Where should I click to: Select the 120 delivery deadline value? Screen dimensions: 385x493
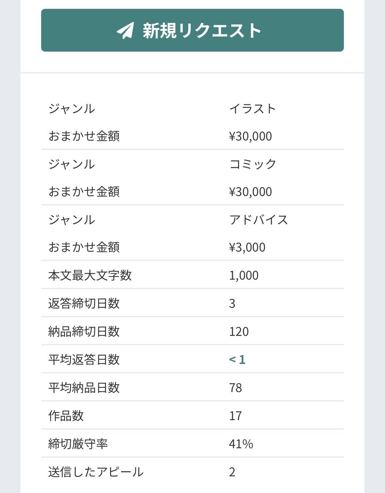click(239, 332)
